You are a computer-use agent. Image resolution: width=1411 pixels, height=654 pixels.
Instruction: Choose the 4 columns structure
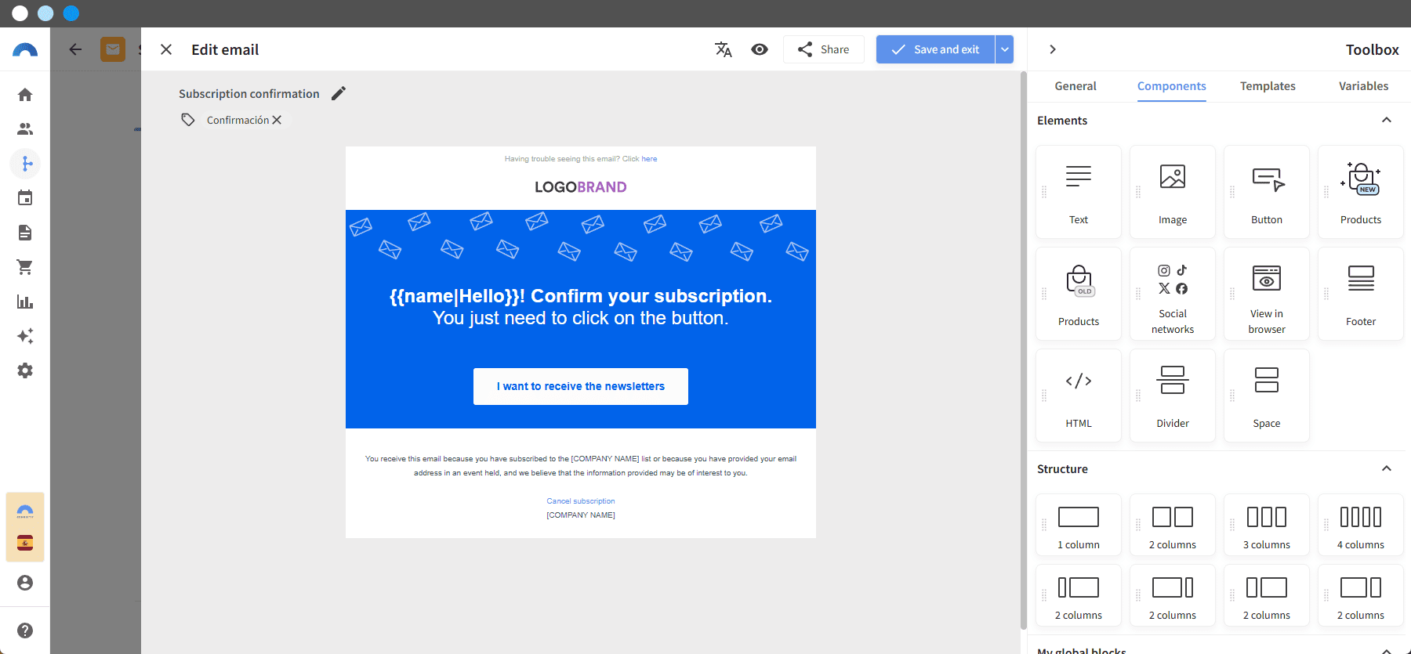pyautogui.click(x=1361, y=525)
